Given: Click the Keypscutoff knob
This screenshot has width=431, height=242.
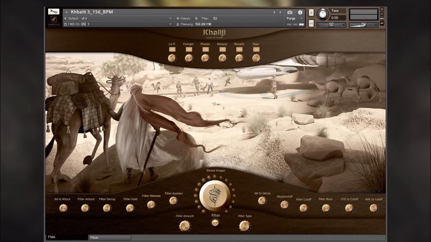Looking at the screenshot, I should 285,204.
